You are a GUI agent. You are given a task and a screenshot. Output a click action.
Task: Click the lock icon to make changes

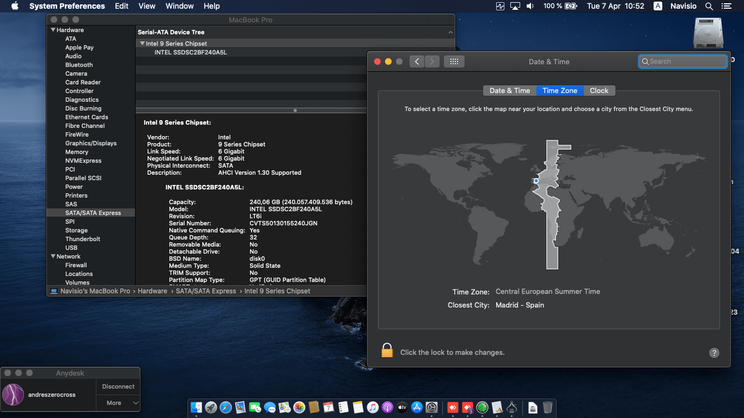click(387, 350)
